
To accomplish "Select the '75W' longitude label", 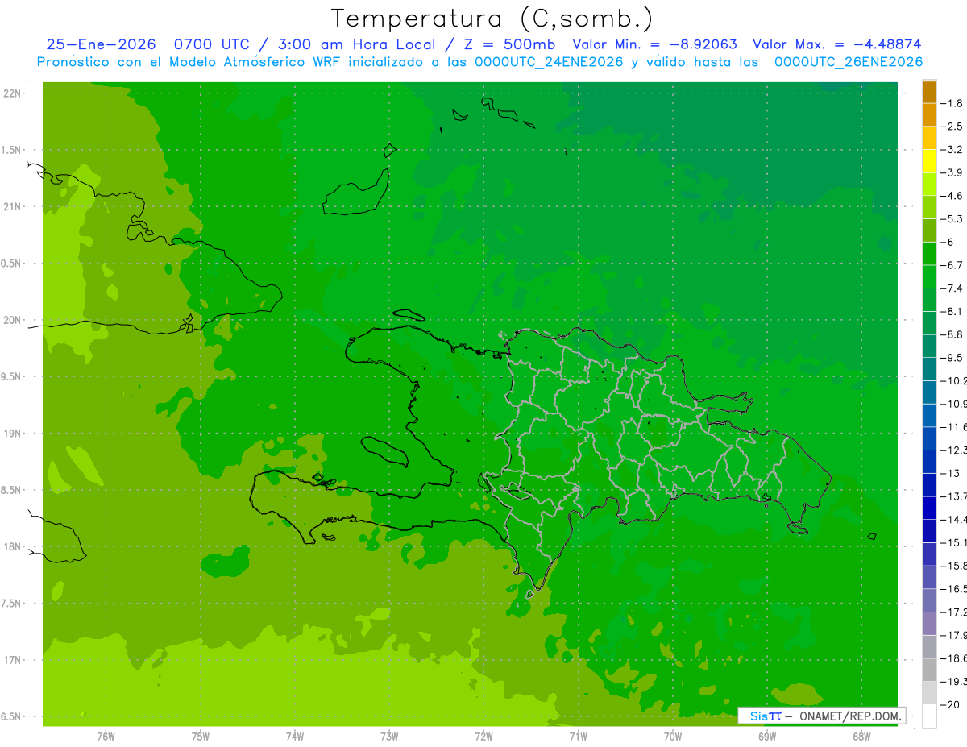I will coord(201,736).
